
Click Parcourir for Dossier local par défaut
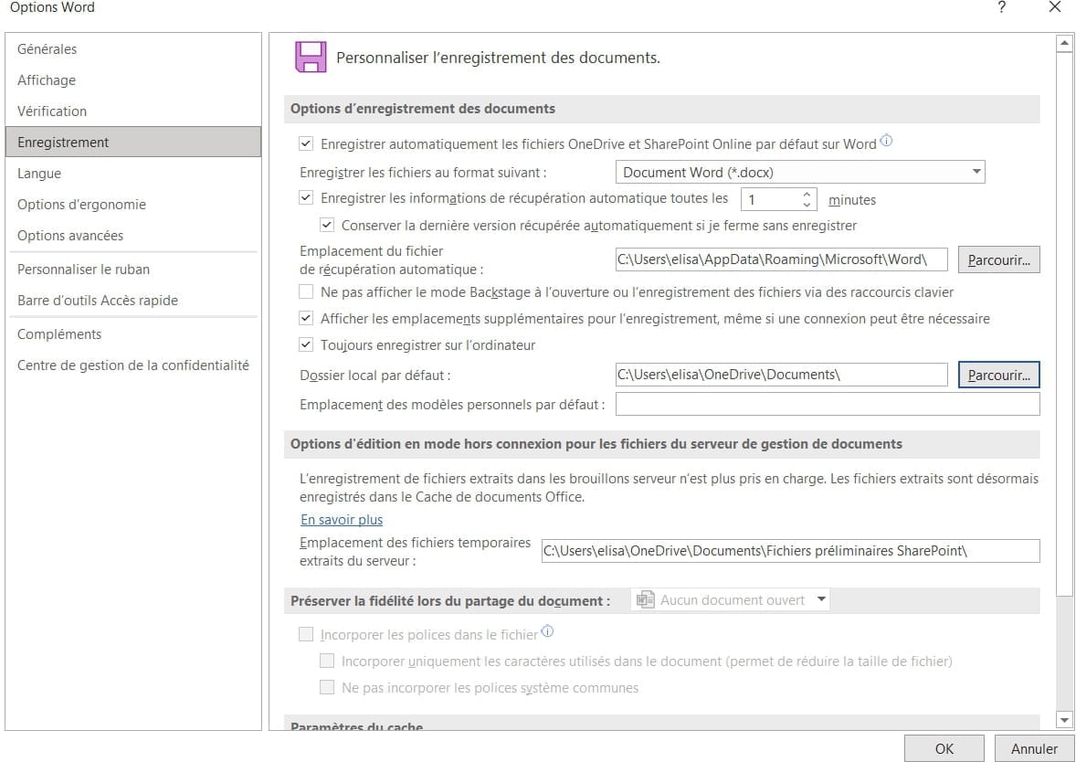[x=998, y=375]
